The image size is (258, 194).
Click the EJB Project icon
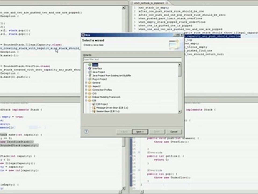[94, 104]
